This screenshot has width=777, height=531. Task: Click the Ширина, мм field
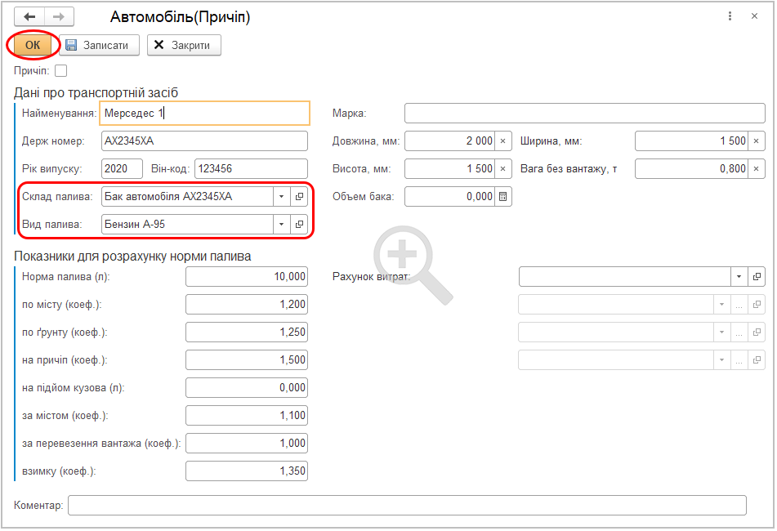(692, 141)
